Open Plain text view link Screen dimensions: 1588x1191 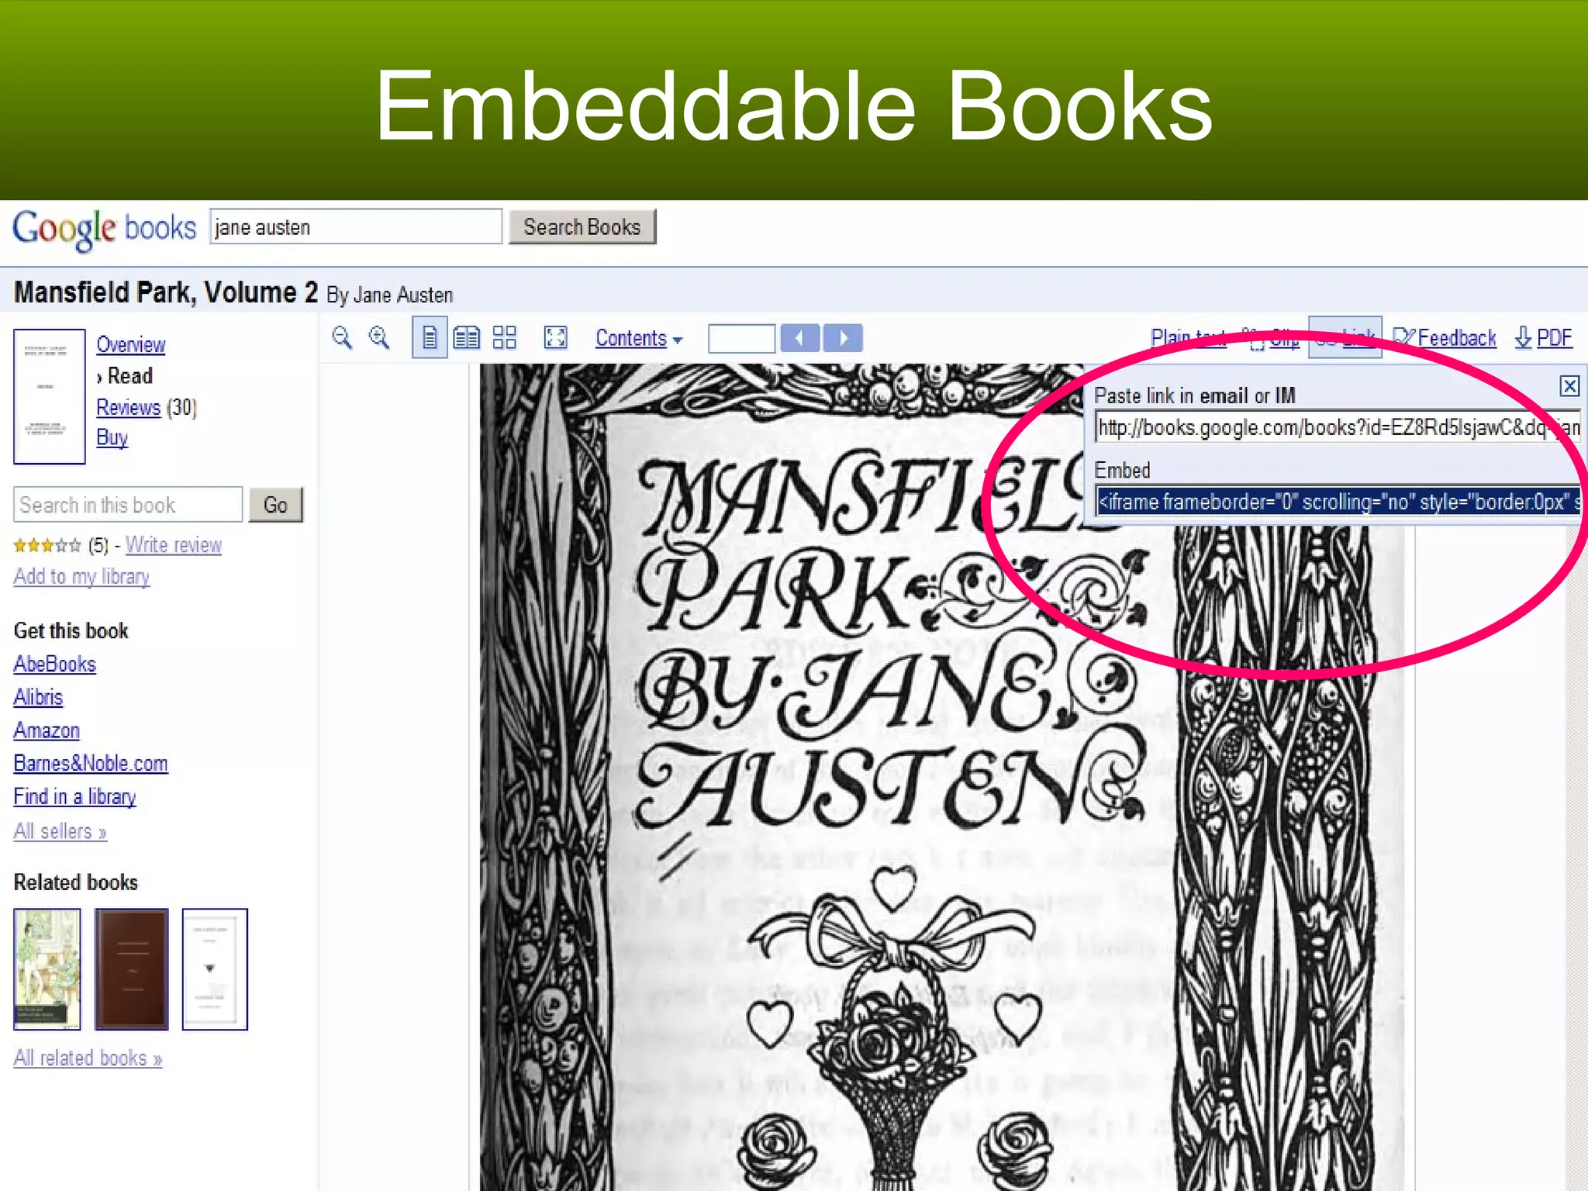click(x=1189, y=338)
